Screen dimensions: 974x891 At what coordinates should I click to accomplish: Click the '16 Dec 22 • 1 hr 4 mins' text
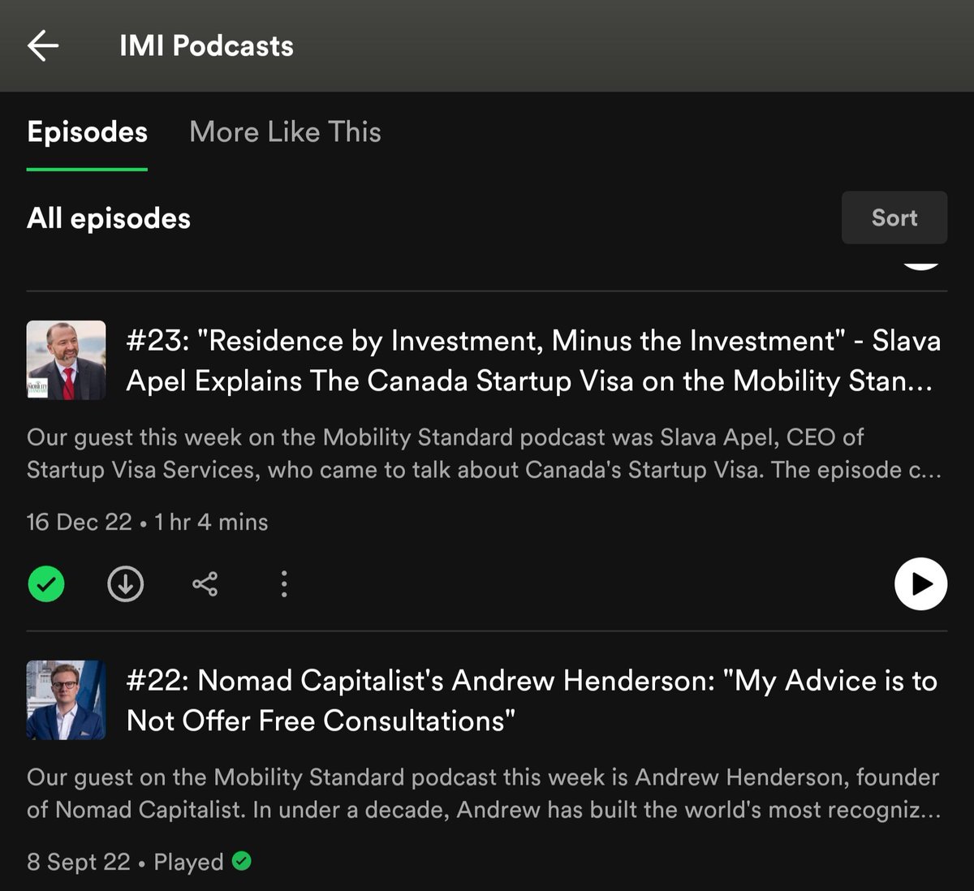pos(147,522)
